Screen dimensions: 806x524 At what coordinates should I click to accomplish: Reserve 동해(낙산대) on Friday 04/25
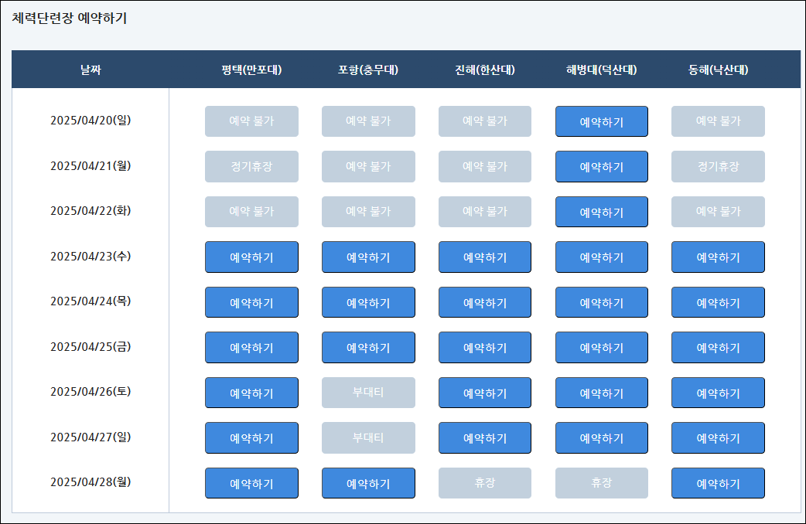718,347
